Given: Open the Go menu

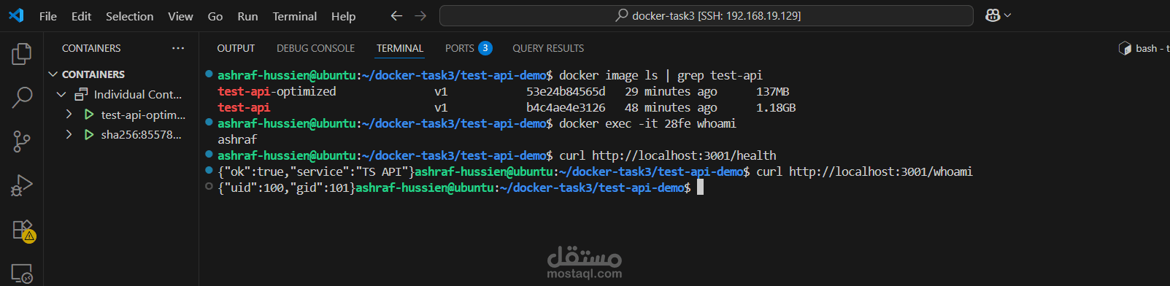Looking at the screenshot, I should 215,16.
